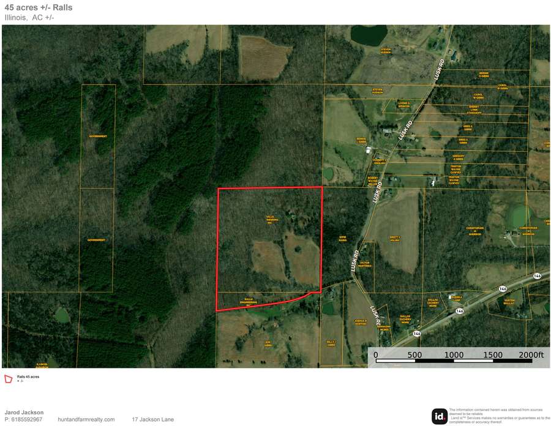This screenshot has height=426, width=551.
Task: Click the Billy J Gibbs parcel label
Action: [331, 343]
